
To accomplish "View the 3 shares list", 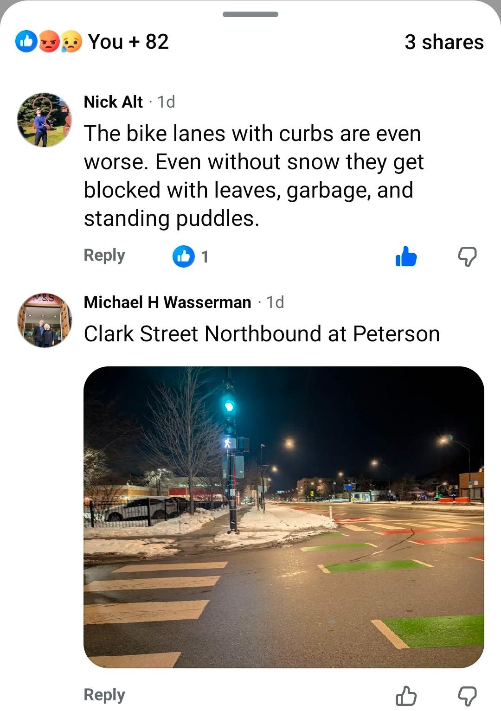I will click(444, 42).
